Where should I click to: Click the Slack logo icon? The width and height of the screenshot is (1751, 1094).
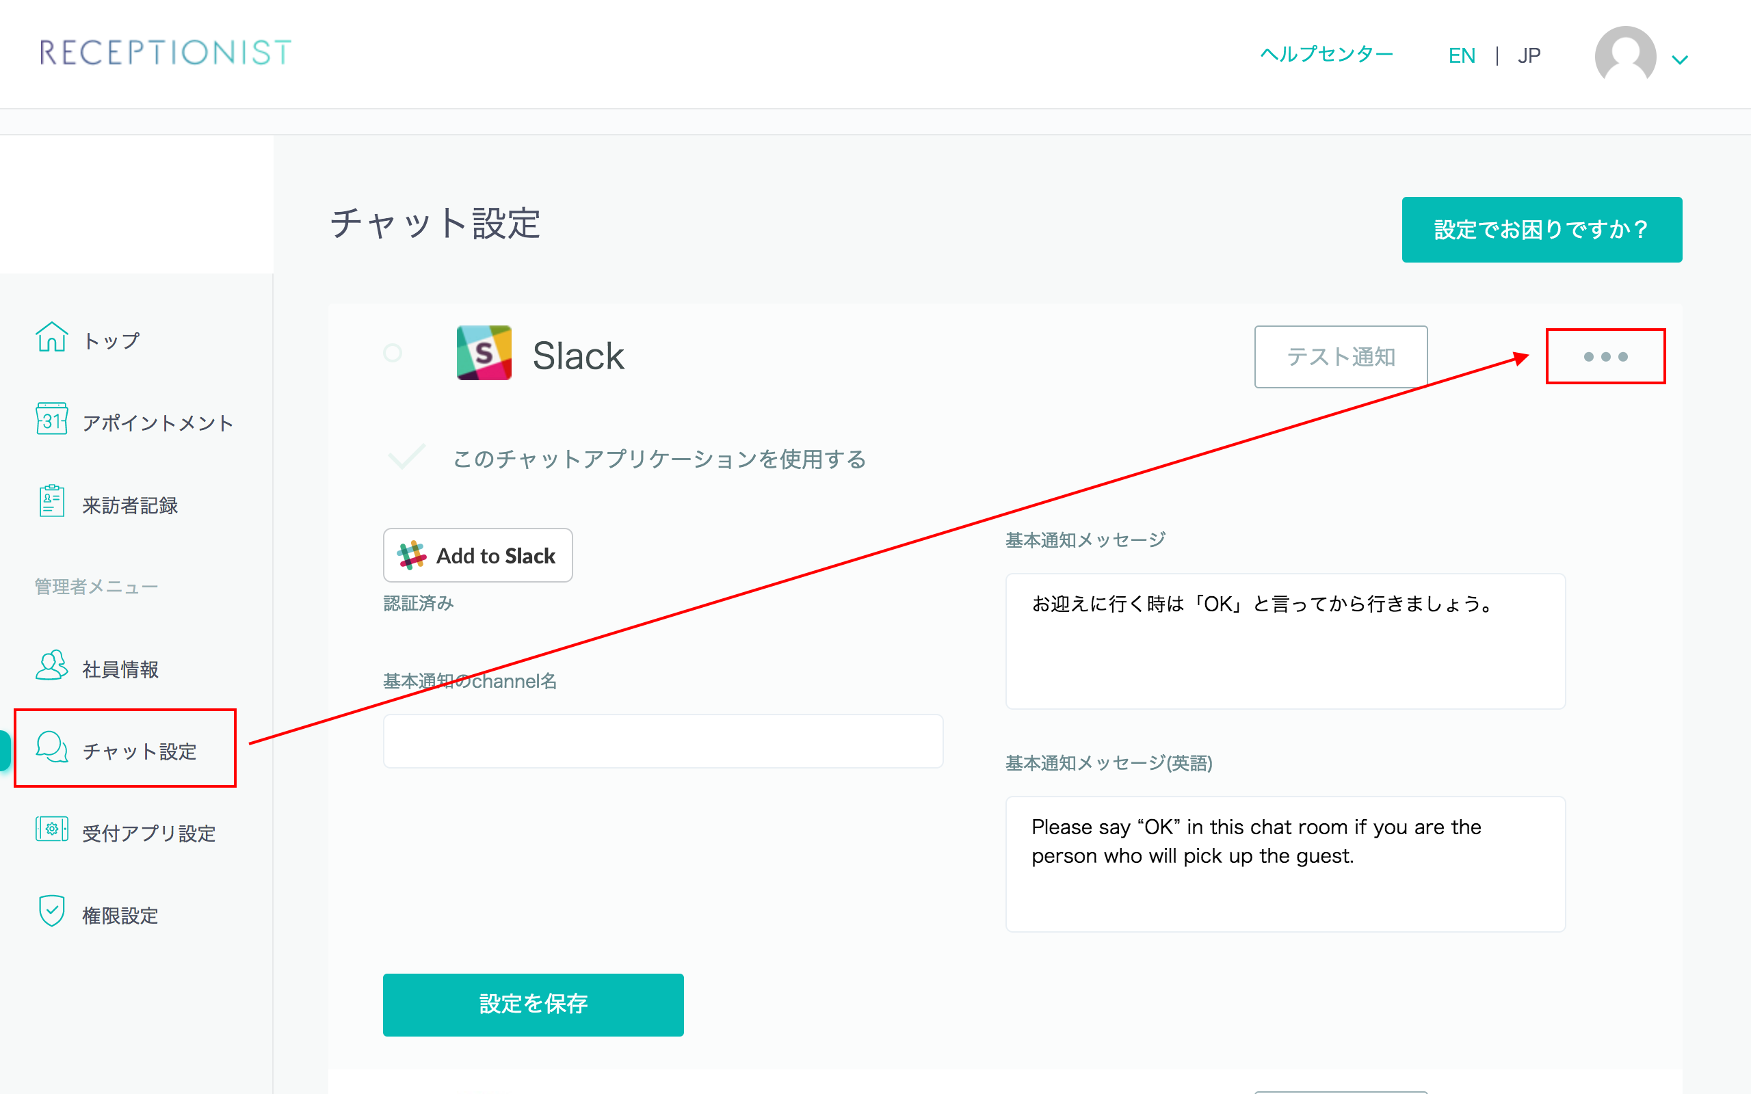(484, 353)
